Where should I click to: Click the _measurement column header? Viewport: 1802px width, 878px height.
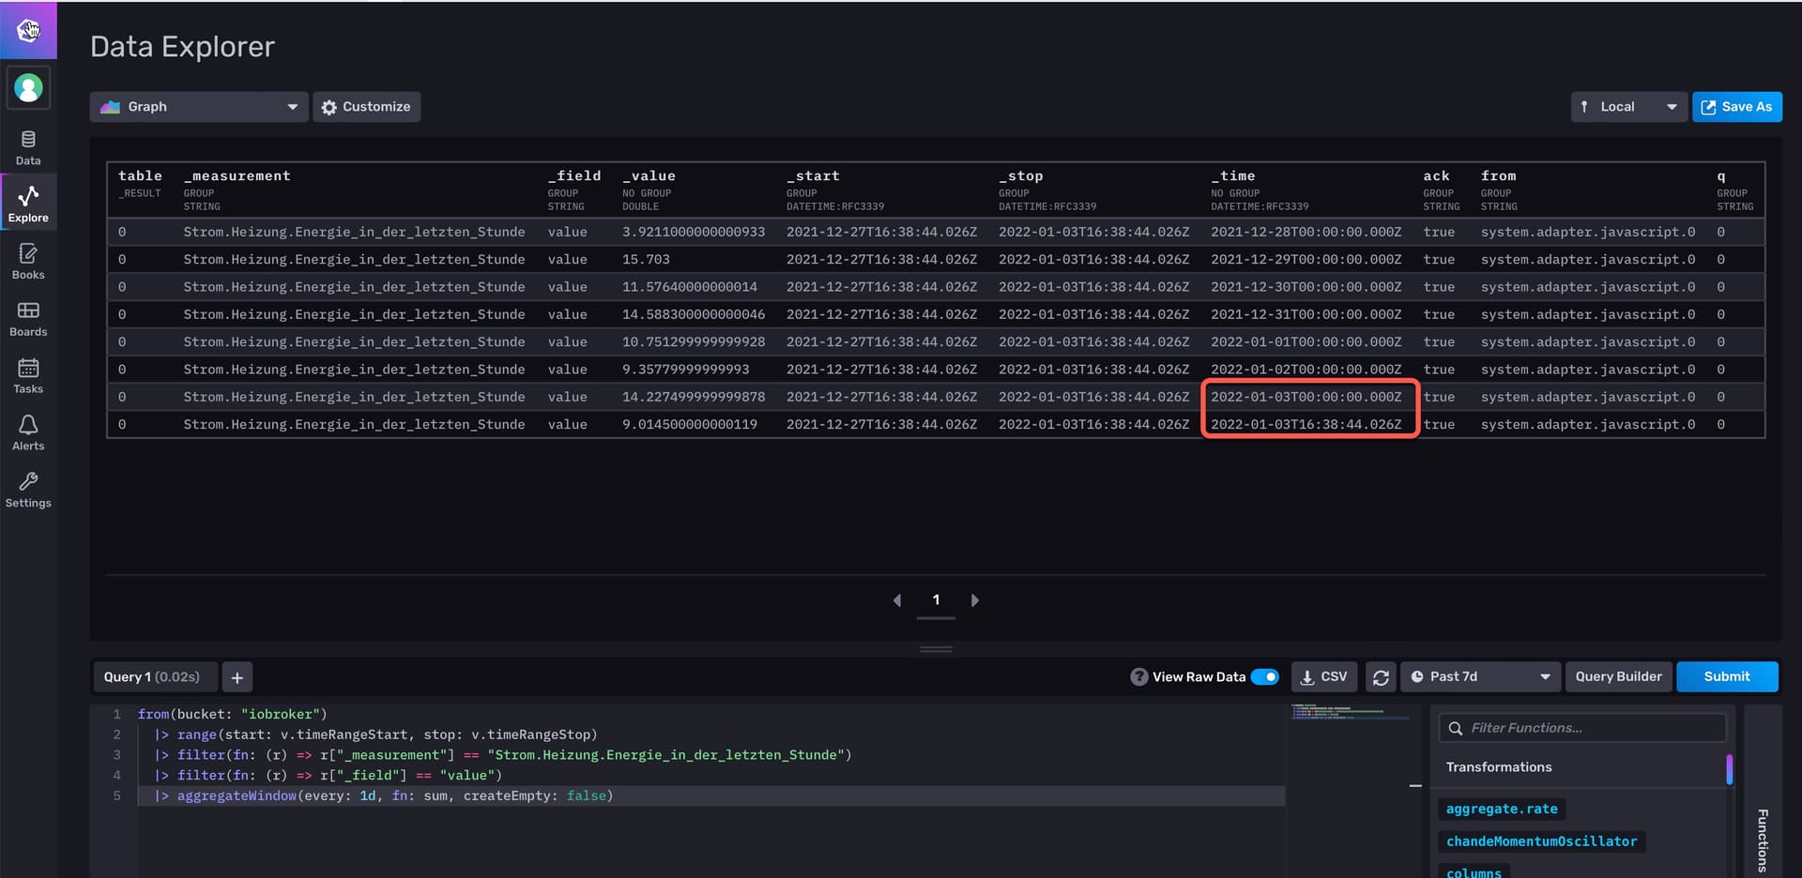coord(237,176)
